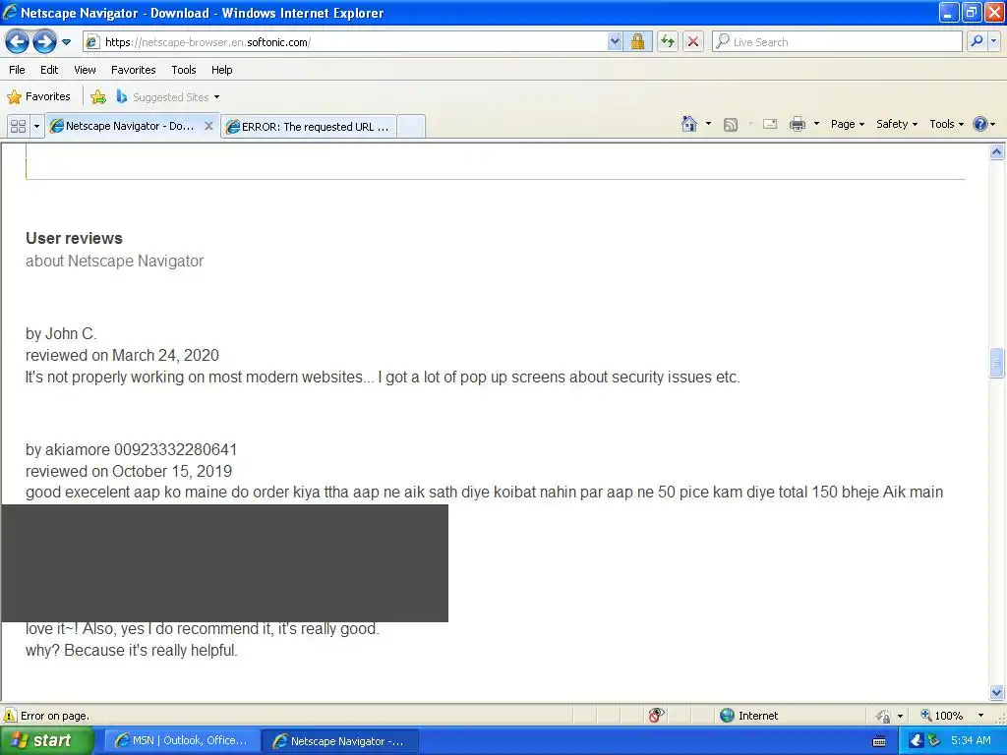Open the security lock icon report
The height and width of the screenshot is (755, 1007).
point(637,42)
